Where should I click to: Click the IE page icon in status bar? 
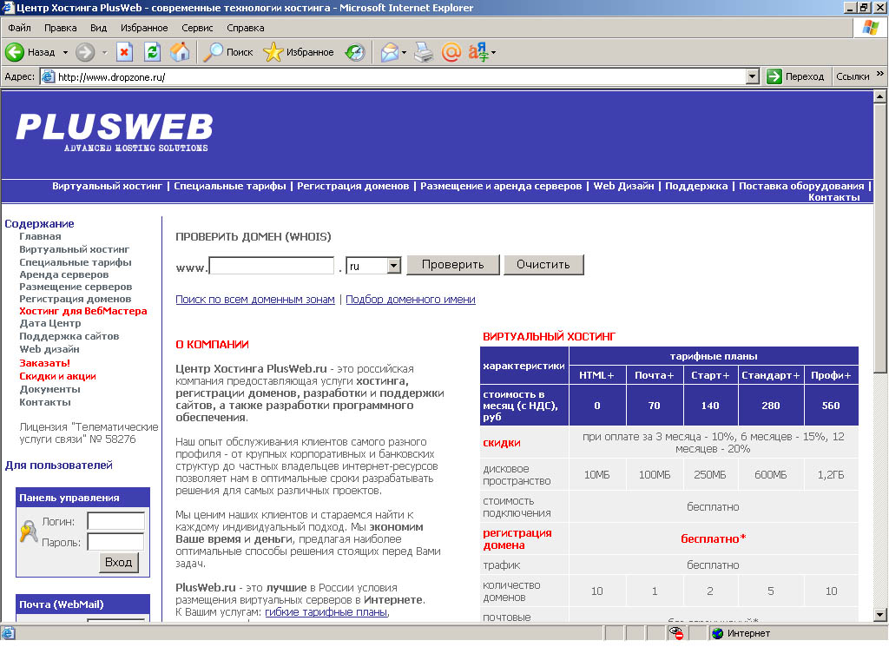click(8, 633)
